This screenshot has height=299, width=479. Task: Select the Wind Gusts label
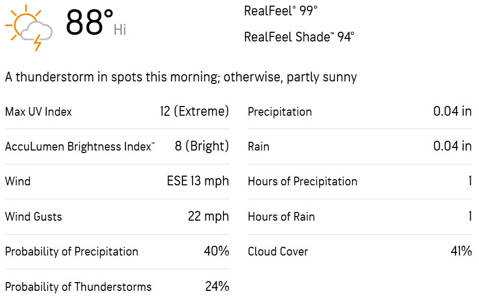(x=33, y=217)
